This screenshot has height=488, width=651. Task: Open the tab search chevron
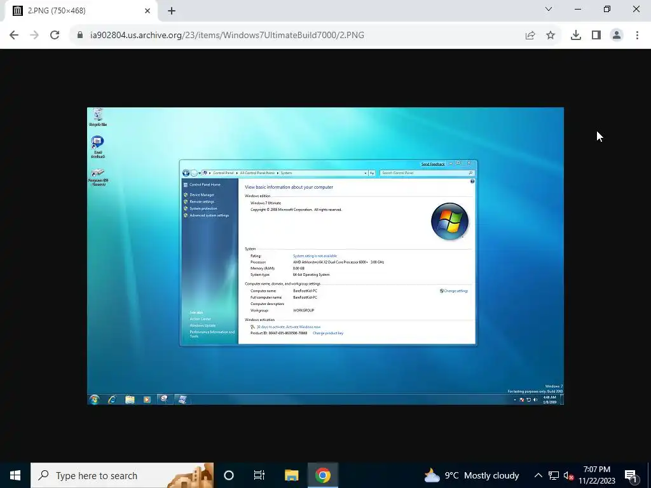549,9
